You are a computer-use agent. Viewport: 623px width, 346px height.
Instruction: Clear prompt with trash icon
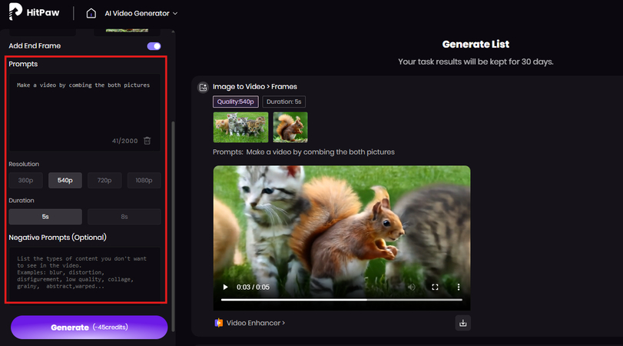pyautogui.click(x=147, y=141)
